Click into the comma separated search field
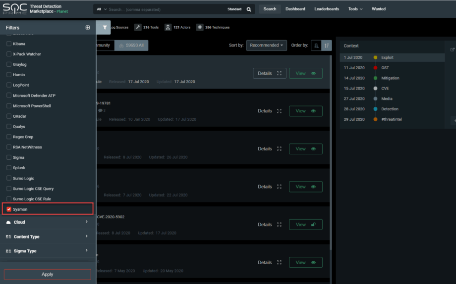Image resolution: width=456 pixels, height=284 pixels. 167,9
